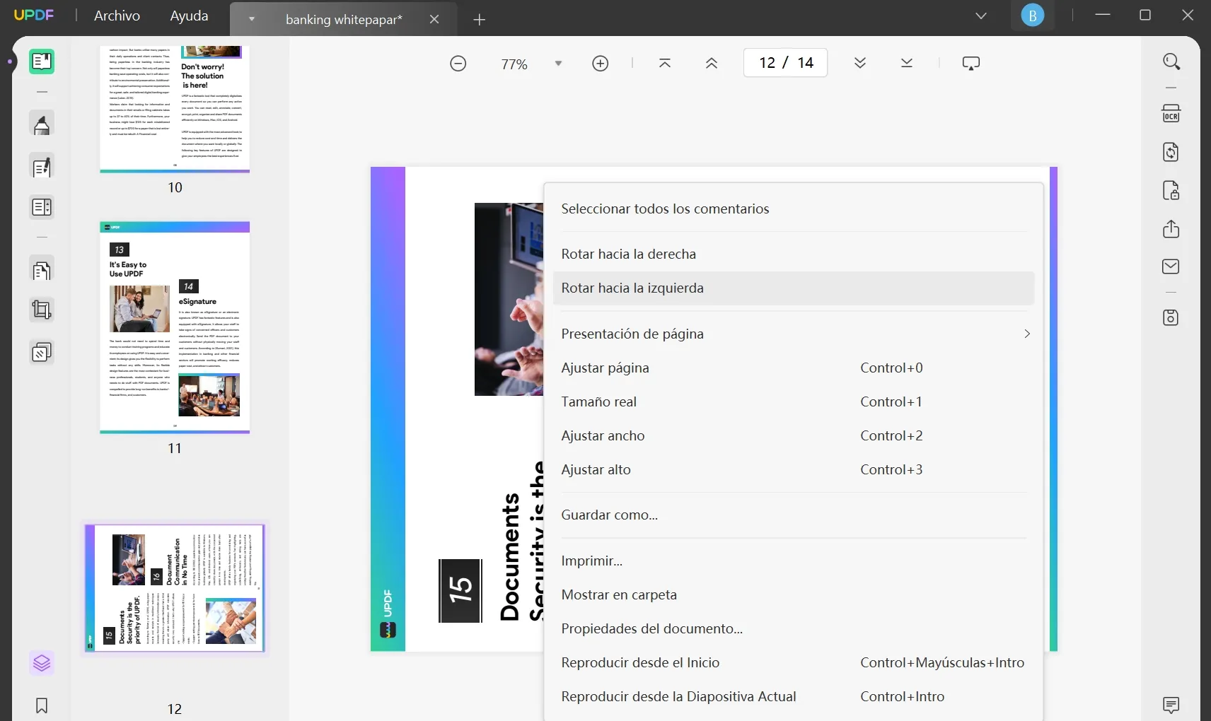Open the user account avatar B

(x=1033, y=16)
